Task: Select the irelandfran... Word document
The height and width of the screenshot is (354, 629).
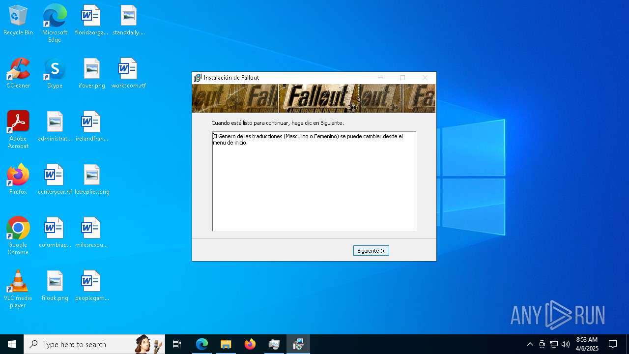Action: coord(91,127)
